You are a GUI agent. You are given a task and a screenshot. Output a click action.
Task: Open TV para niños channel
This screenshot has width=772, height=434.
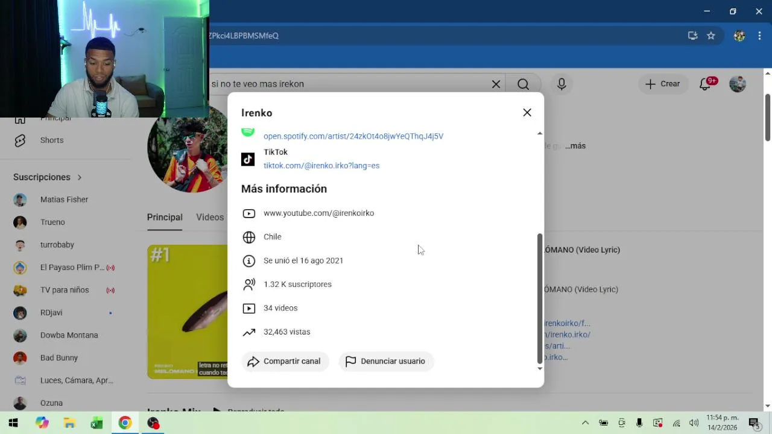point(63,290)
